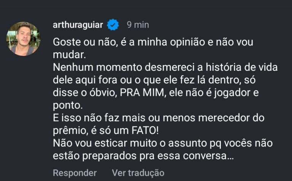The width and height of the screenshot is (292, 181).
Task: Click "Ver tradução" to translate the comment
Action: (138, 173)
